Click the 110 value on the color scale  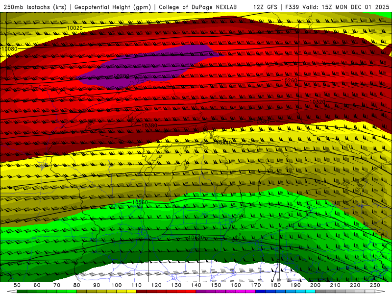[x=136, y=285]
